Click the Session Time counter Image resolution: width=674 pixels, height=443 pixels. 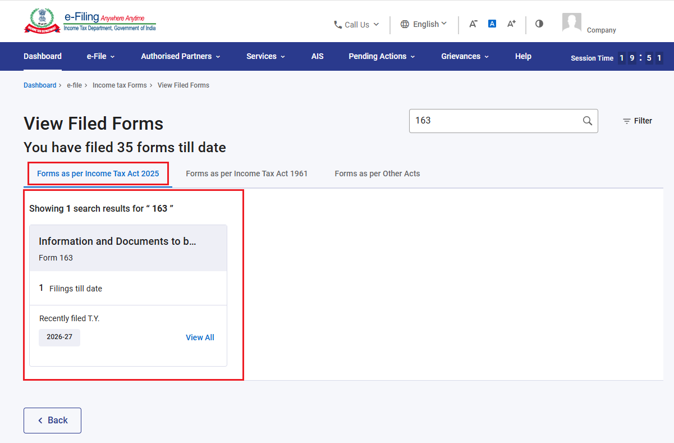tap(617, 58)
